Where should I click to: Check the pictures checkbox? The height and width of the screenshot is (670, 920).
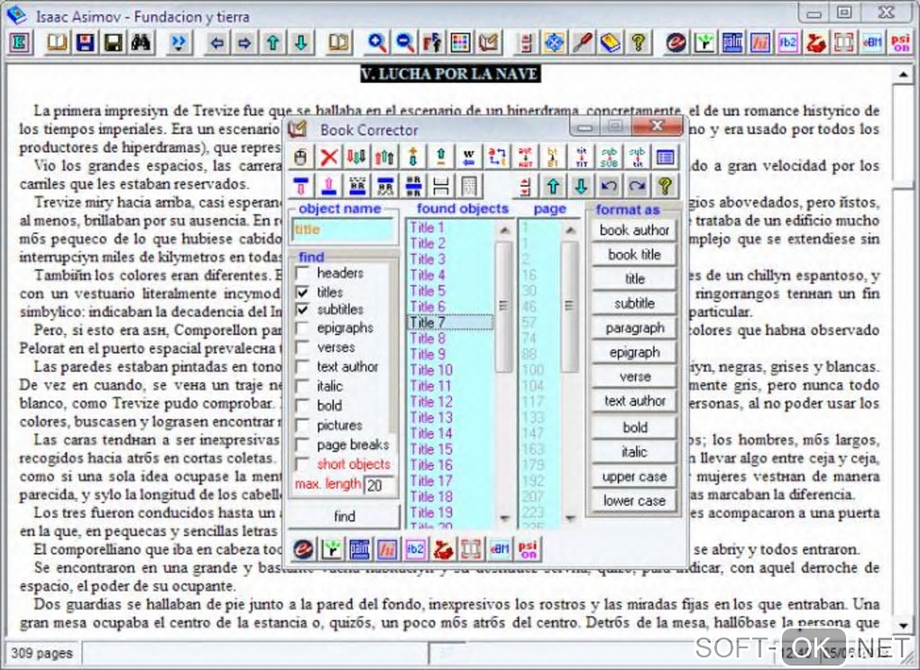coord(303,425)
